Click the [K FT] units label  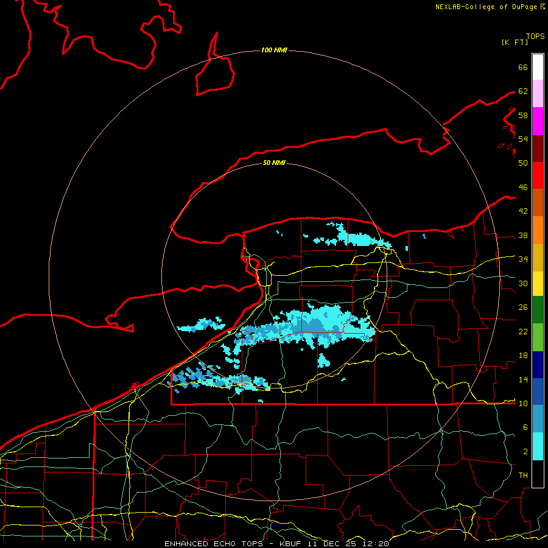[515, 42]
